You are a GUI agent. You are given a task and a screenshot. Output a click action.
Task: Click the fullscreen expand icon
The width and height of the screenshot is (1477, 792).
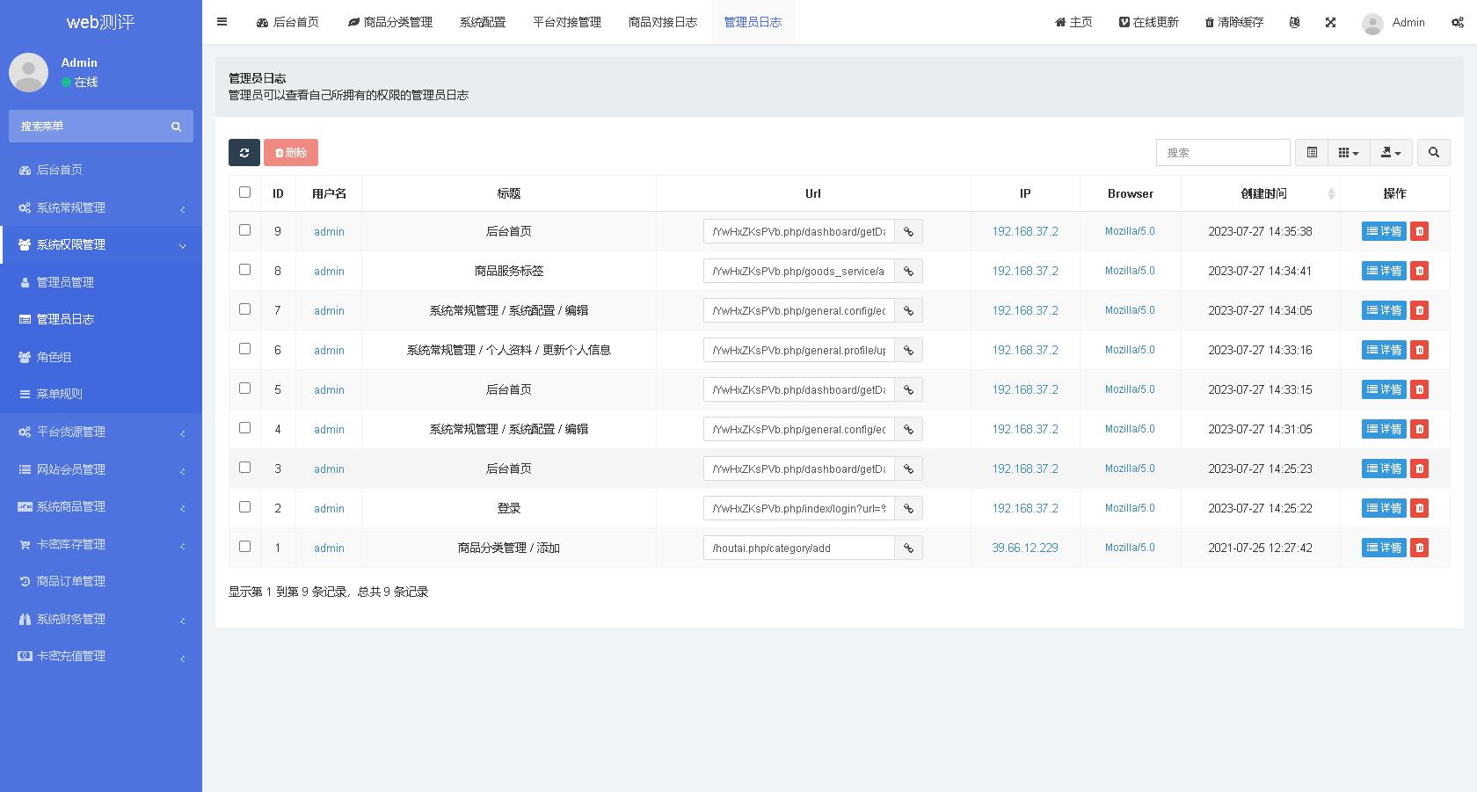(1330, 22)
